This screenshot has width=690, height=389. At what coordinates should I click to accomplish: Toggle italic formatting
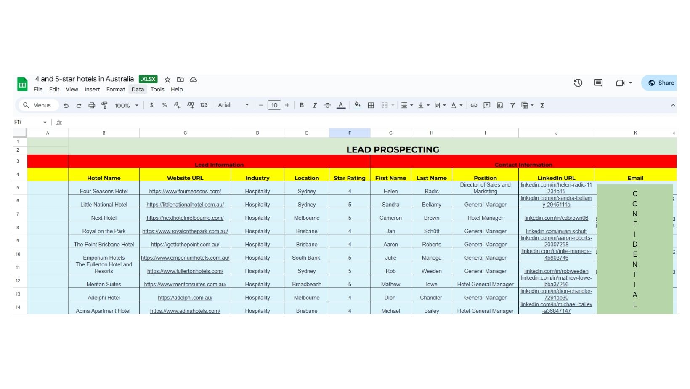[x=315, y=105]
